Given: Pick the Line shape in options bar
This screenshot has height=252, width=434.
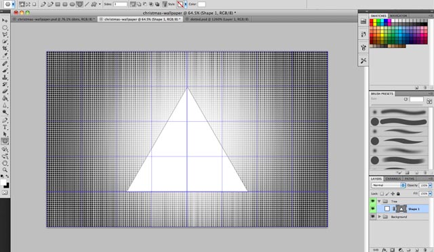Looking at the screenshot, I should click(87, 4).
